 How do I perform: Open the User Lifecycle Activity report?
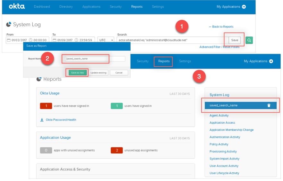224,173
